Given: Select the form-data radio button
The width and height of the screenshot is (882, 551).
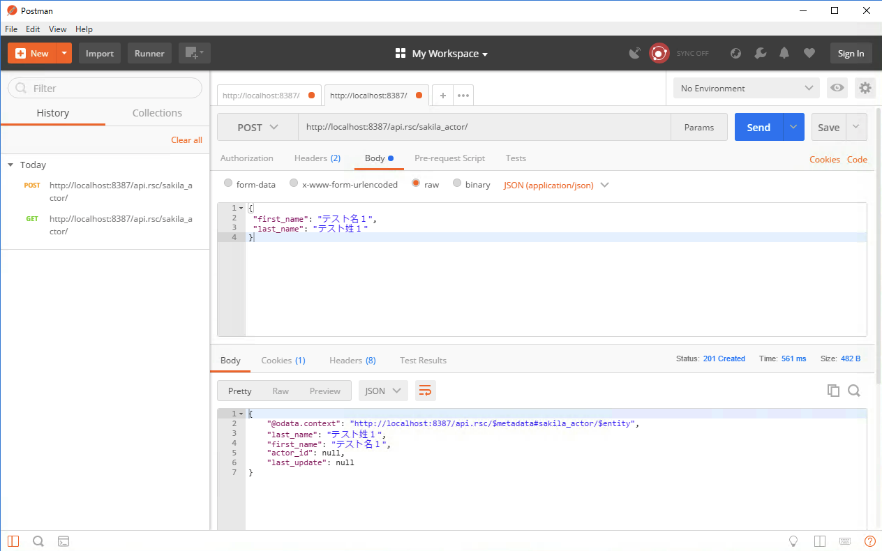Looking at the screenshot, I should pos(228,183).
